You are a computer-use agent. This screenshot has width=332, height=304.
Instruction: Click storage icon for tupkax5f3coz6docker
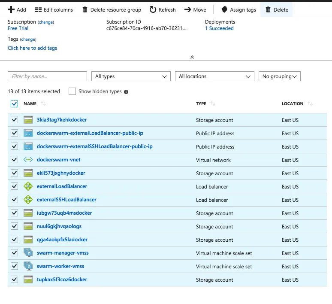[28, 280]
